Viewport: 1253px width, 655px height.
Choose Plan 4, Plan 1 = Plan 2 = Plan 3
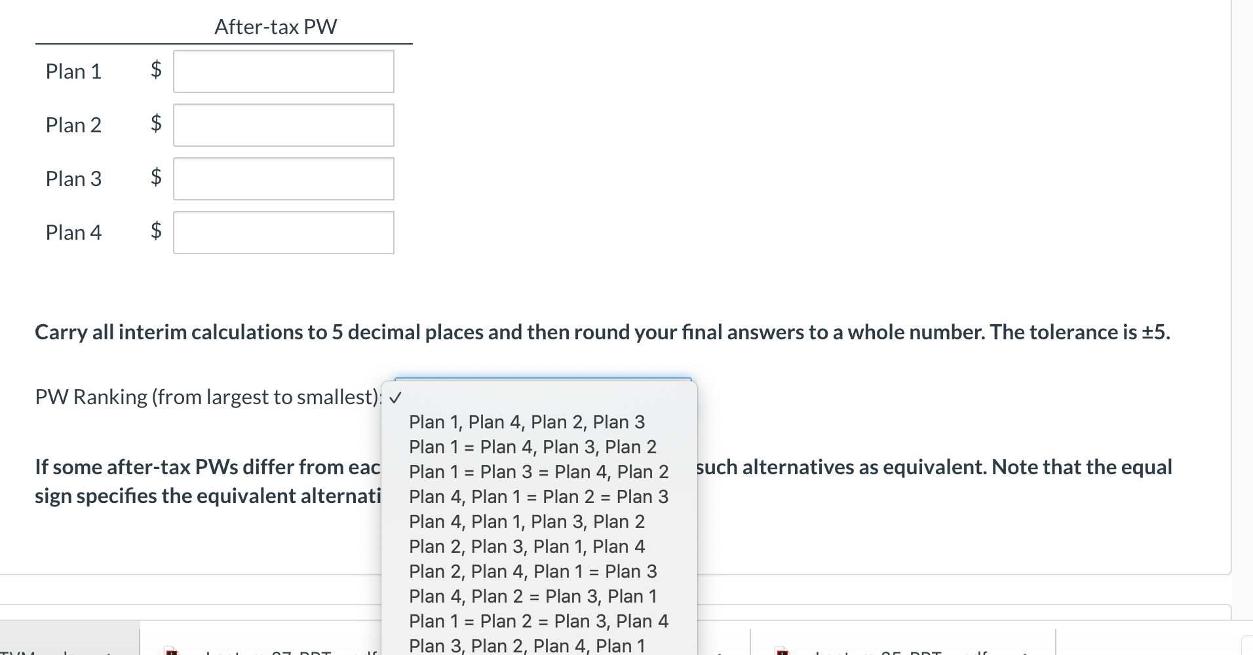tap(539, 496)
